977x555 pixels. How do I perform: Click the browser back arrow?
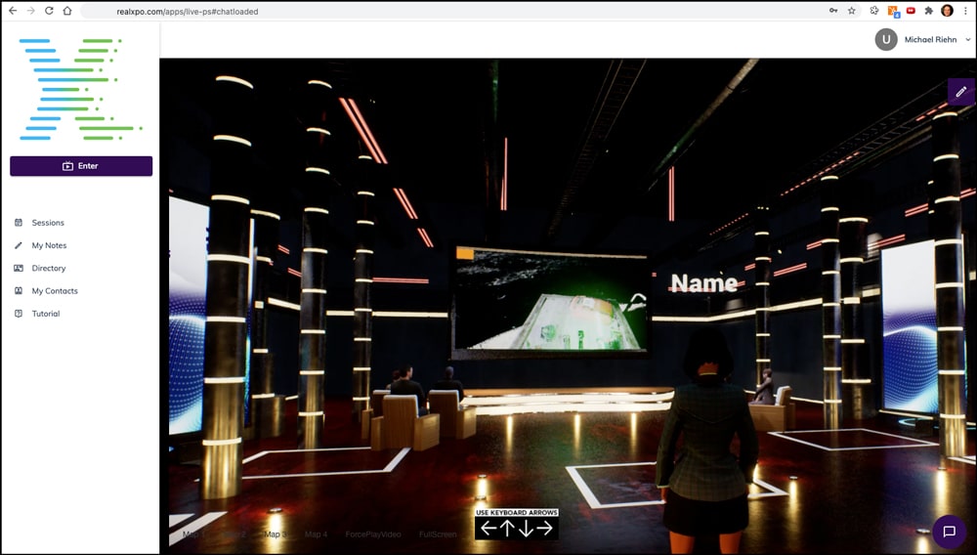click(13, 11)
